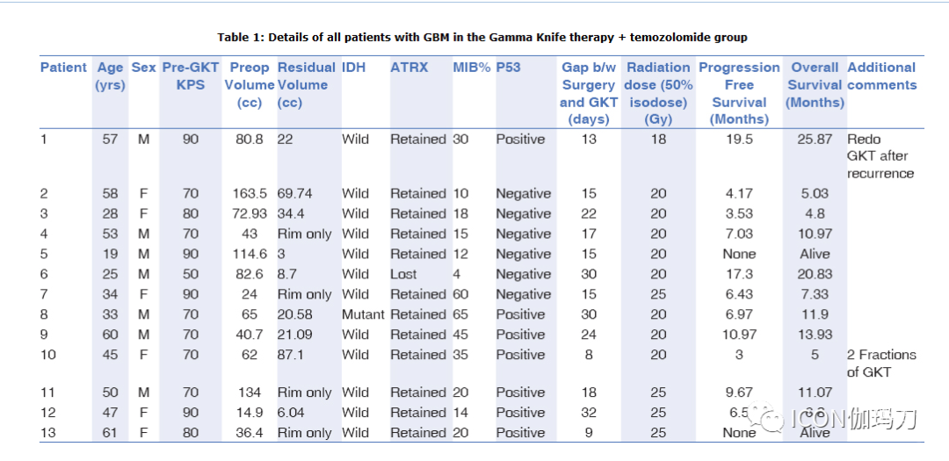
Task: Click the MIB% column header
Action: [x=472, y=68]
